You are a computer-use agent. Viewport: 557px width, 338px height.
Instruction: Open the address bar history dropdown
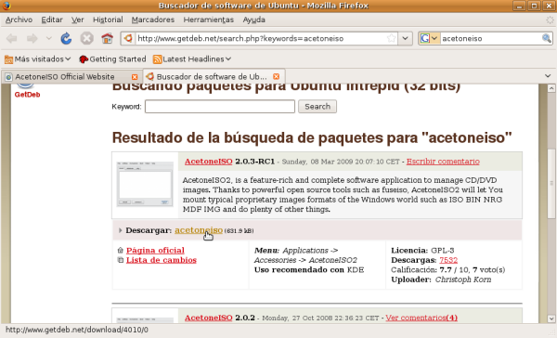coord(405,38)
